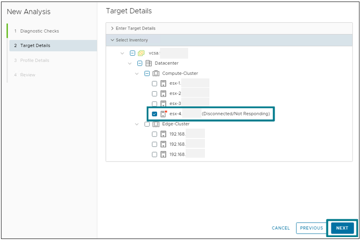This screenshot has width=361, height=240.
Task: Click the Edge-Cluster cluster icon
Action: [x=156, y=124]
